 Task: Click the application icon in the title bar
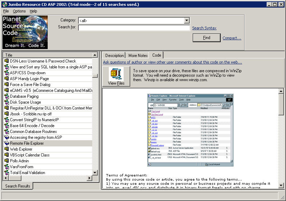pos(5,4)
